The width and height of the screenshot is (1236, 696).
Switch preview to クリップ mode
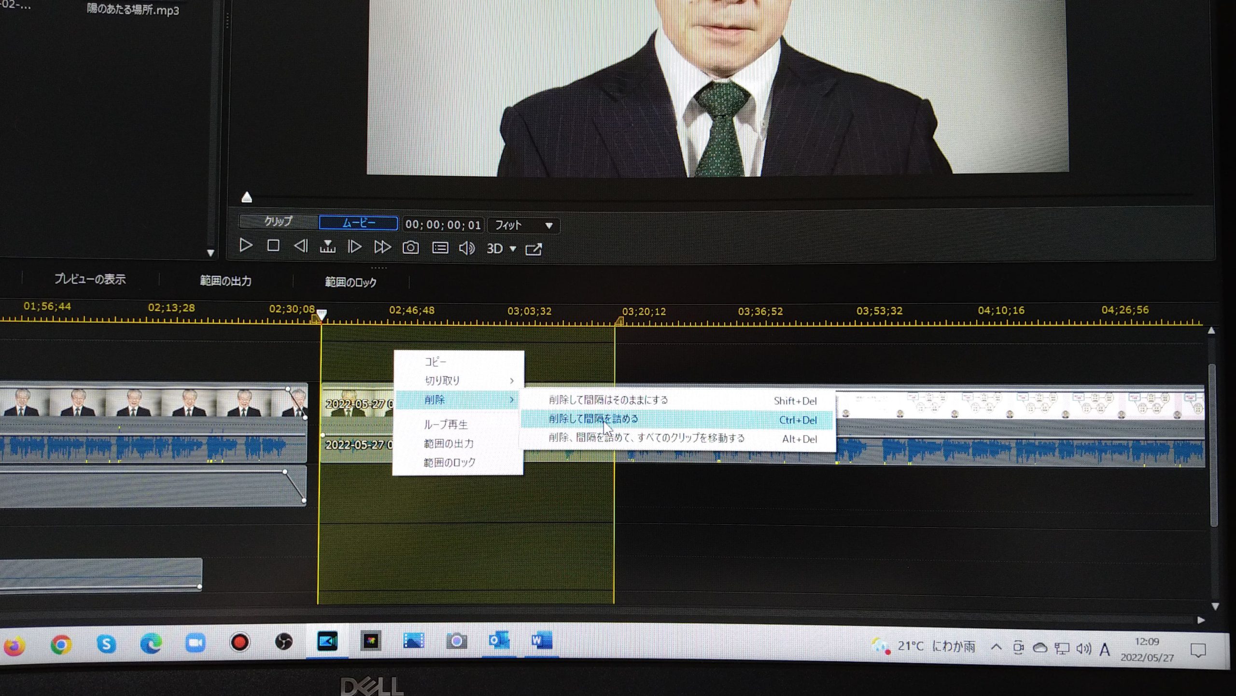[x=278, y=221]
